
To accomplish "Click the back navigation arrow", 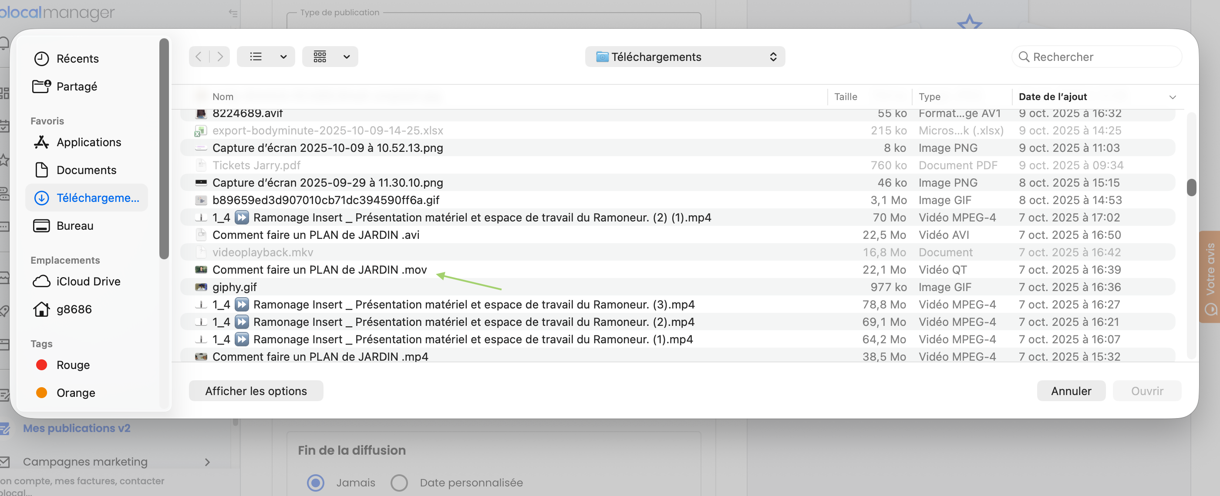I will [199, 57].
